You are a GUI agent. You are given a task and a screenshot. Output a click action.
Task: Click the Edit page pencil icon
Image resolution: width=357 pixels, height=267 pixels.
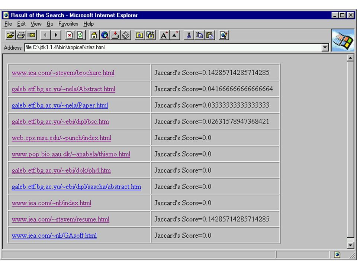(x=223, y=35)
